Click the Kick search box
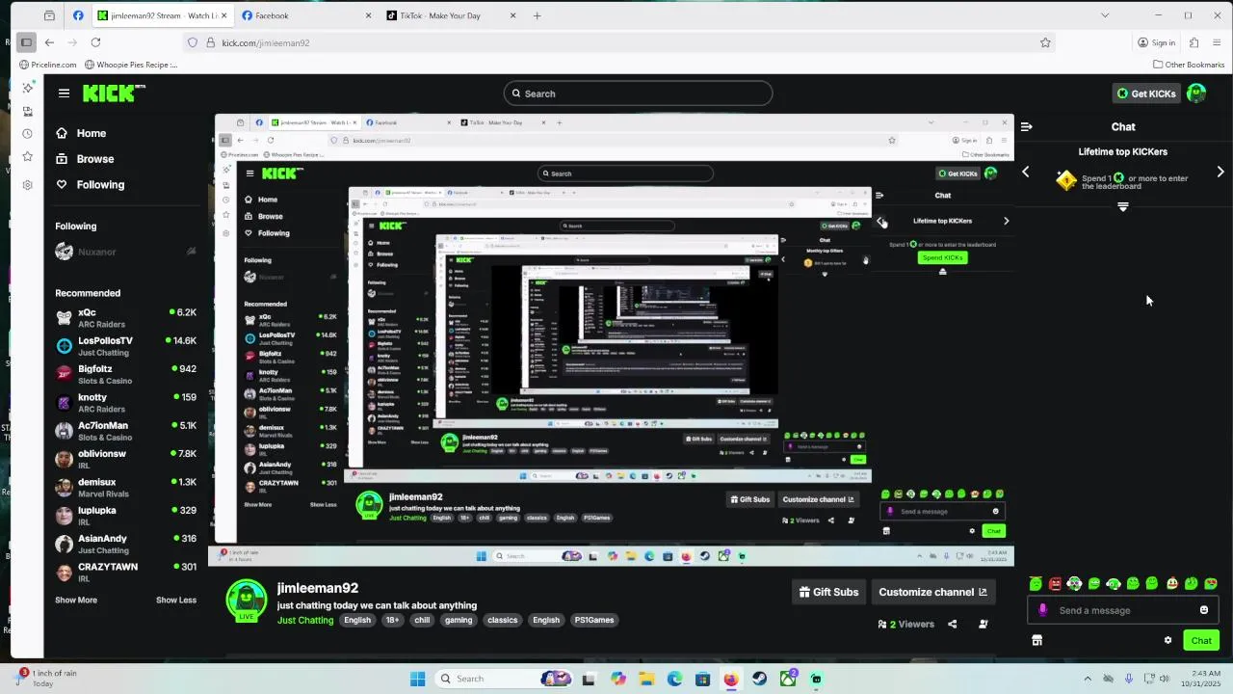This screenshot has width=1233, height=694. [638, 93]
